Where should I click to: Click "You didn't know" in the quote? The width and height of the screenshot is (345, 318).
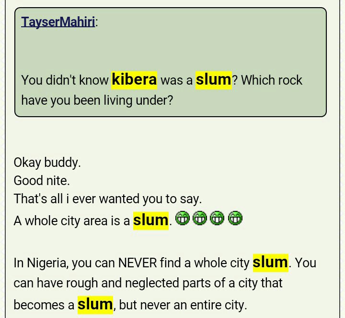(x=65, y=80)
